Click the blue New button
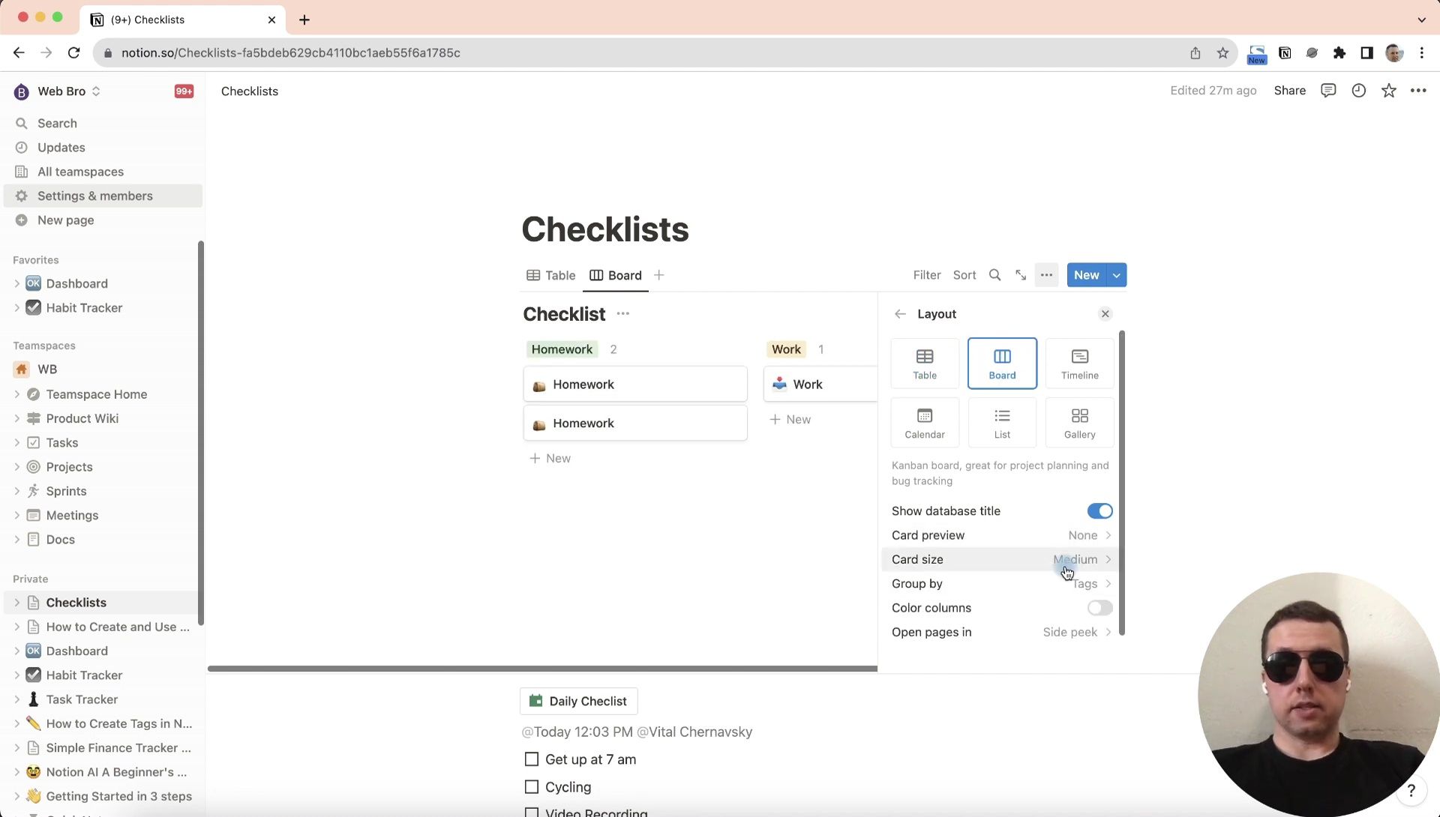The image size is (1440, 817). pyautogui.click(x=1086, y=275)
